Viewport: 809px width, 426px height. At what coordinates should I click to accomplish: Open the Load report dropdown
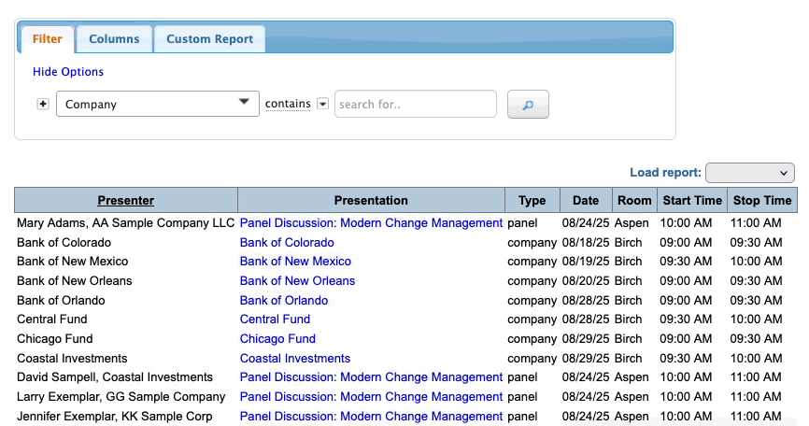tap(749, 173)
